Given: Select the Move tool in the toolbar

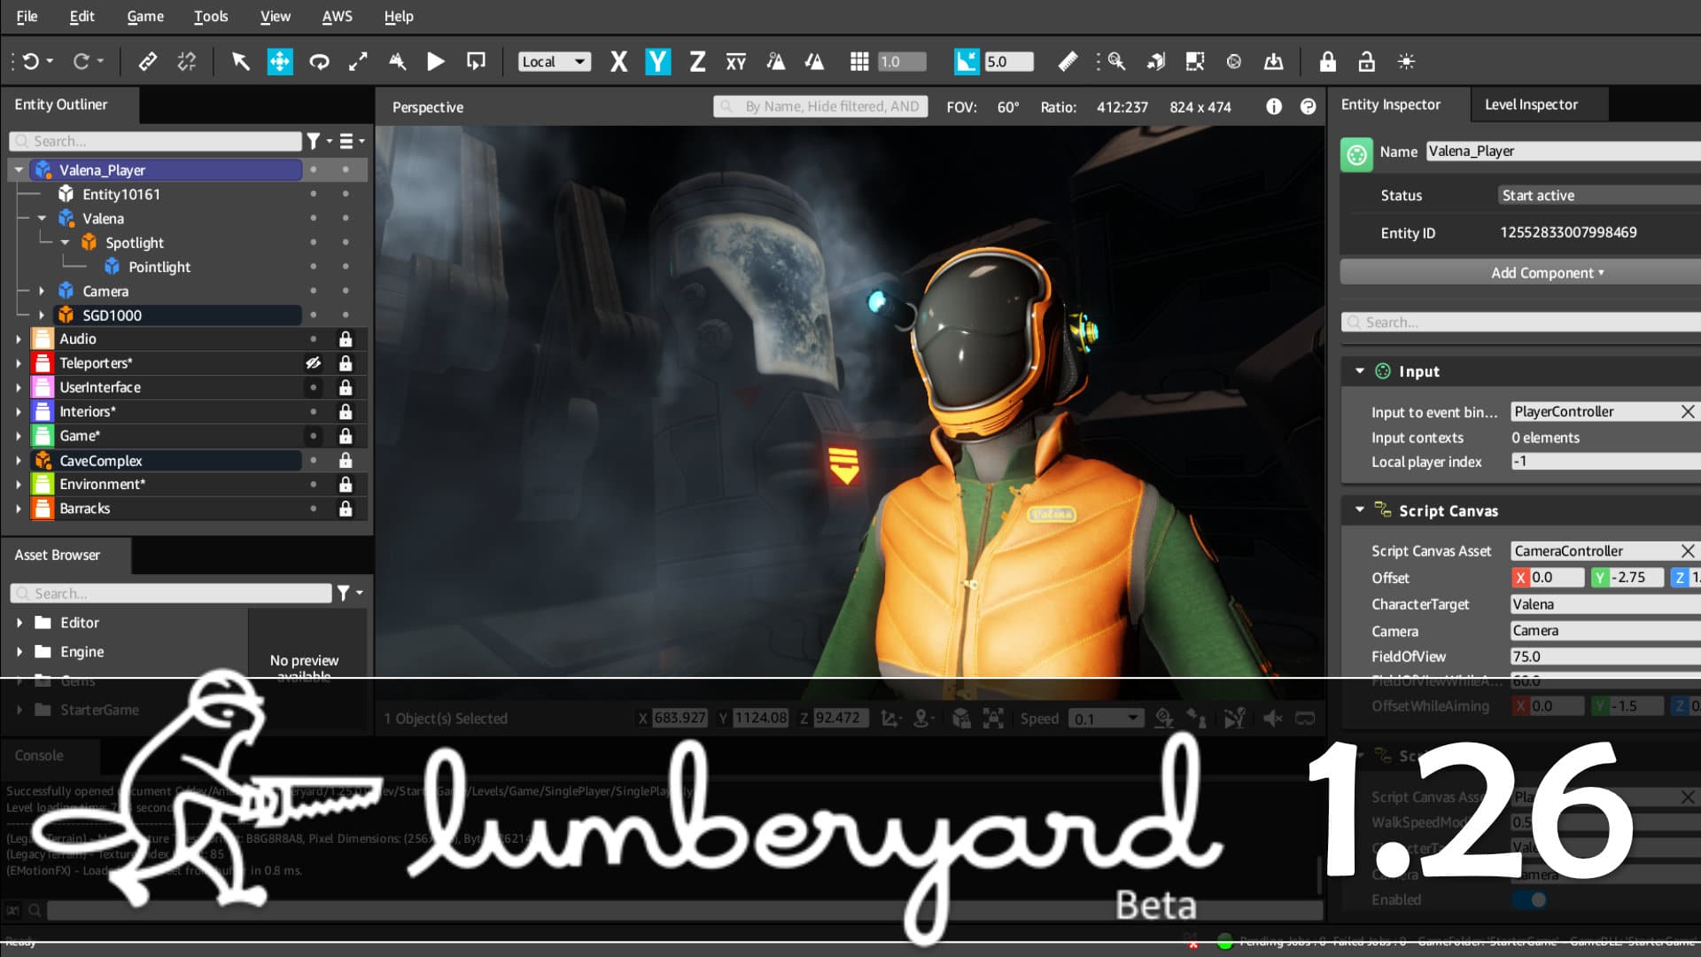Looking at the screenshot, I should pyautogui.click(x=281, y=62).
